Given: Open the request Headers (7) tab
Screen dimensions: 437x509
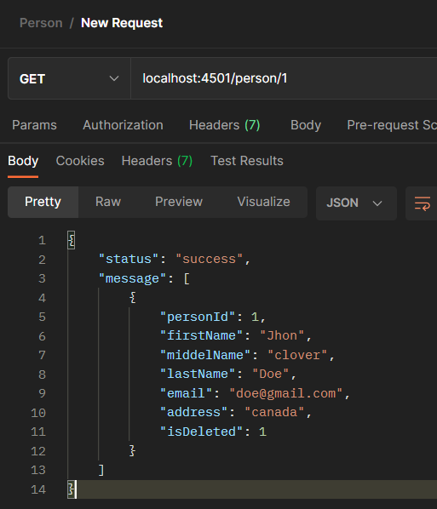Looking at the screenshot, I should click(x=225, y=125).
